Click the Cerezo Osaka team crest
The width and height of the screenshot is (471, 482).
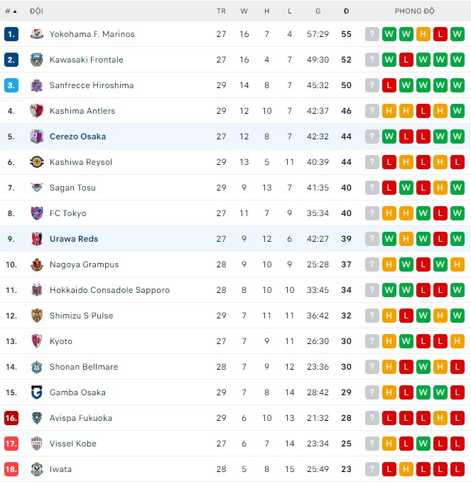(x=37, y=136)
